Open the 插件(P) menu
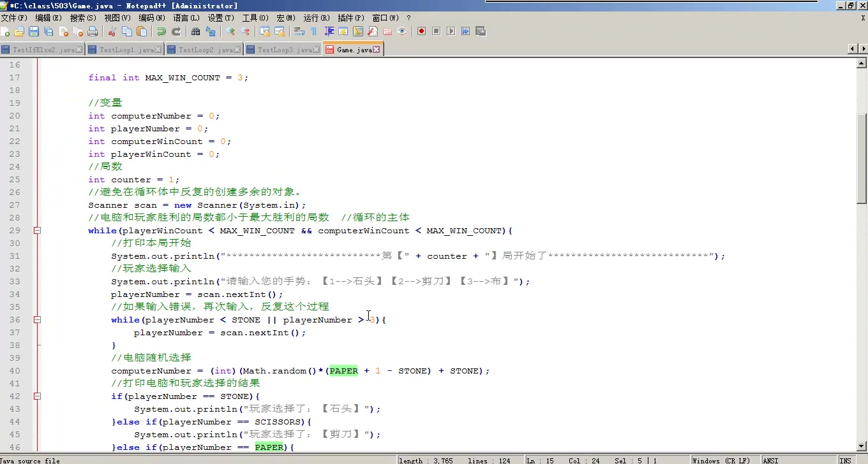The width and height of the screenshot is (868, 464). (x=351, y=18)
